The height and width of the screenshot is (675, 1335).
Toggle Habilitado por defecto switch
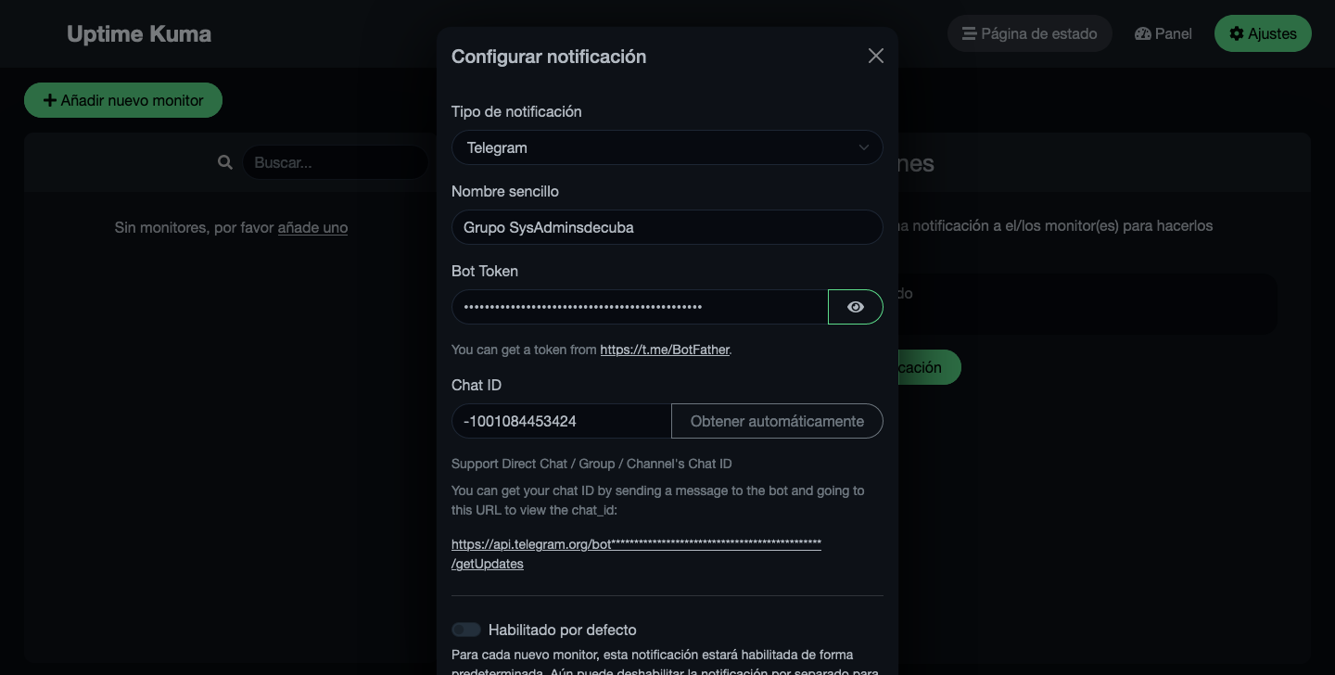tap(466, 630)
